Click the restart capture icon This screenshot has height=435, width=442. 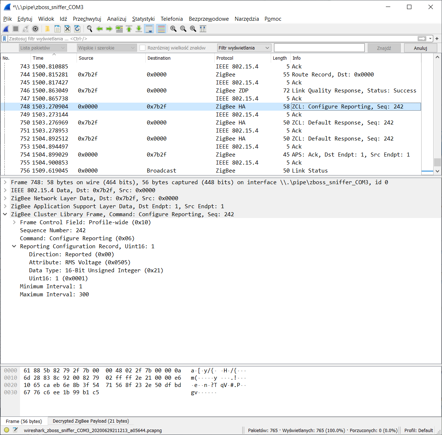[x=26, y=29]
